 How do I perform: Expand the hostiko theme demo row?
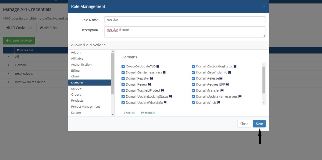8,82
